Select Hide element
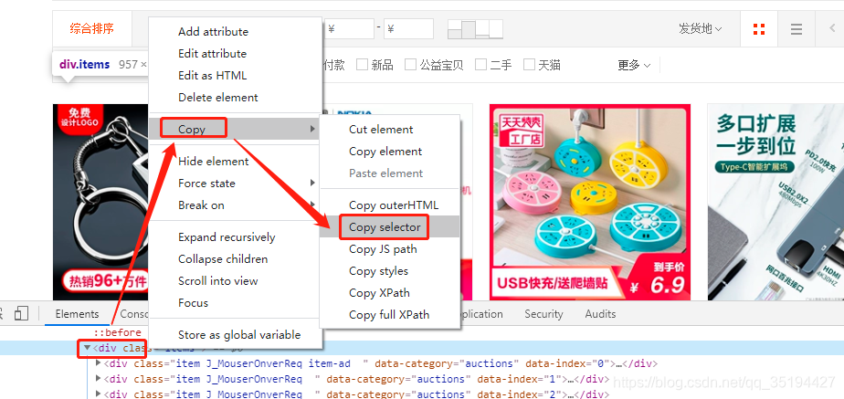 tap(236, 162)
